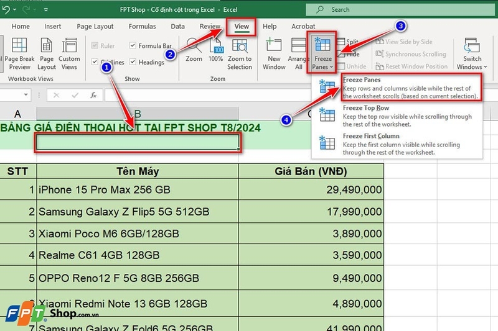This screenshot has height=331, width=498.
Task: Click Reset Window Position
Action: coord(411,66)
